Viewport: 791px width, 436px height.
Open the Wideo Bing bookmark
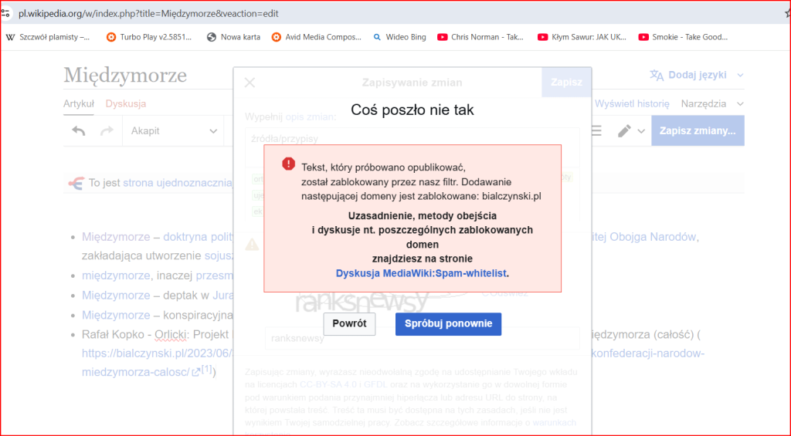(x=399, y=37)
